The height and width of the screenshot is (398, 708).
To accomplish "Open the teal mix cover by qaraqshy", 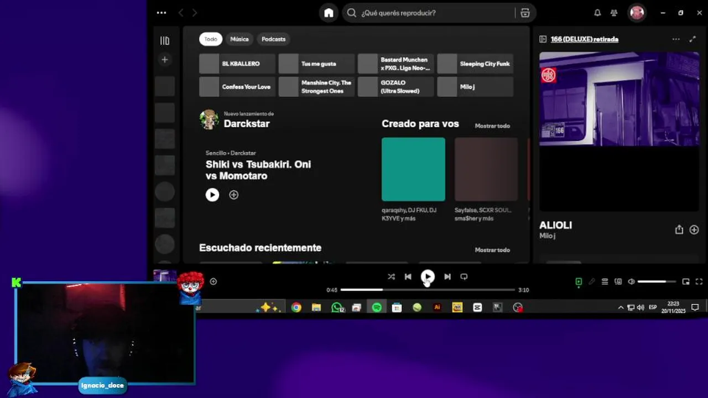I will 413,169.
